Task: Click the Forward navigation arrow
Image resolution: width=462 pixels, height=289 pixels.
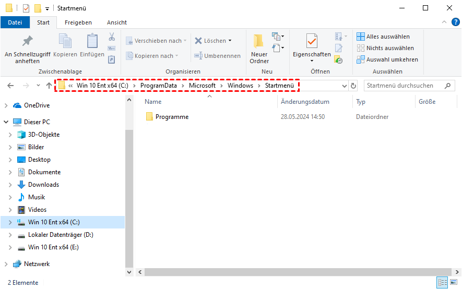Action: tap(26, 86)
